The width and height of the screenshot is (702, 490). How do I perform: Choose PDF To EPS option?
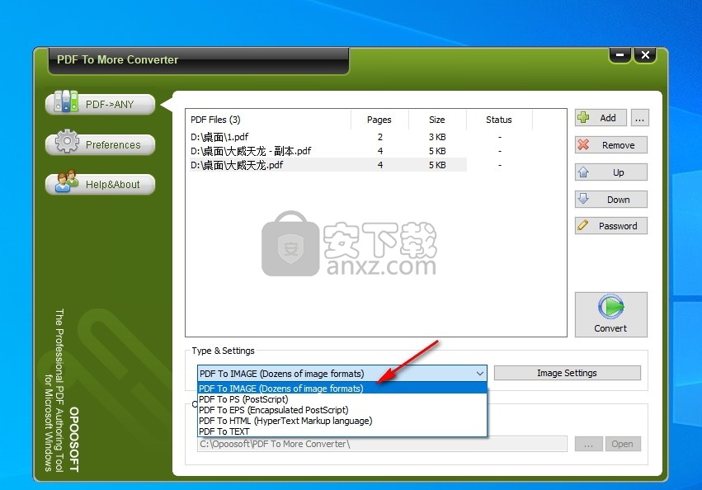pos(342,410)
